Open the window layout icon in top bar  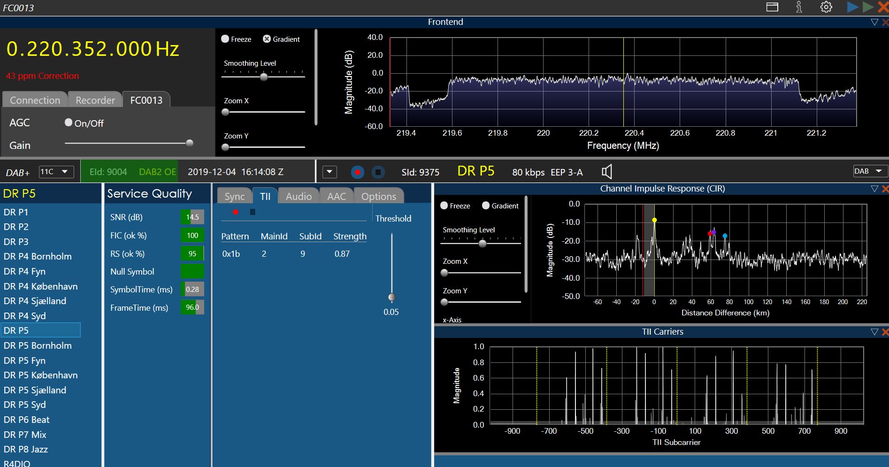(x=772, y=7)
